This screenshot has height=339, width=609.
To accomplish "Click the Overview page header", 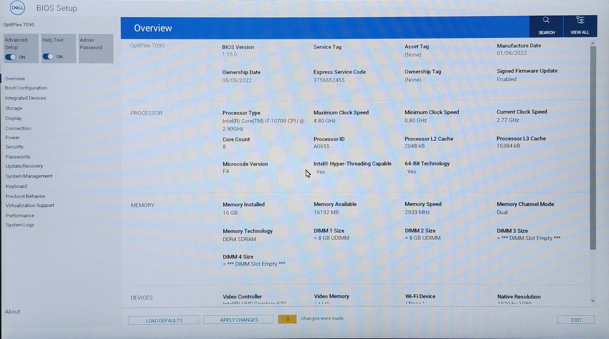I will (153, 28).
